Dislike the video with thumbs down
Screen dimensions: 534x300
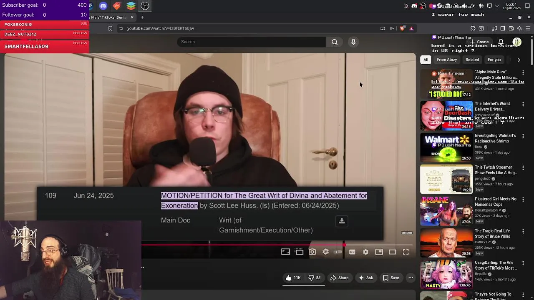pos(314,278)
